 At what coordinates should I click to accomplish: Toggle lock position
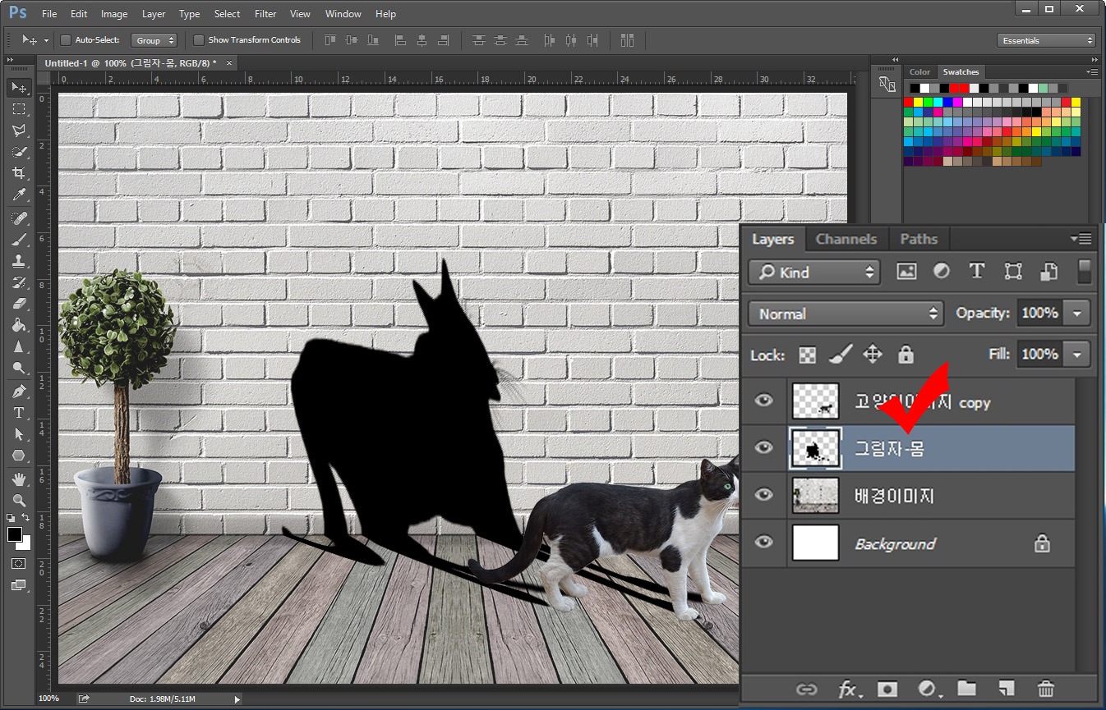click(x=873, y=355)
